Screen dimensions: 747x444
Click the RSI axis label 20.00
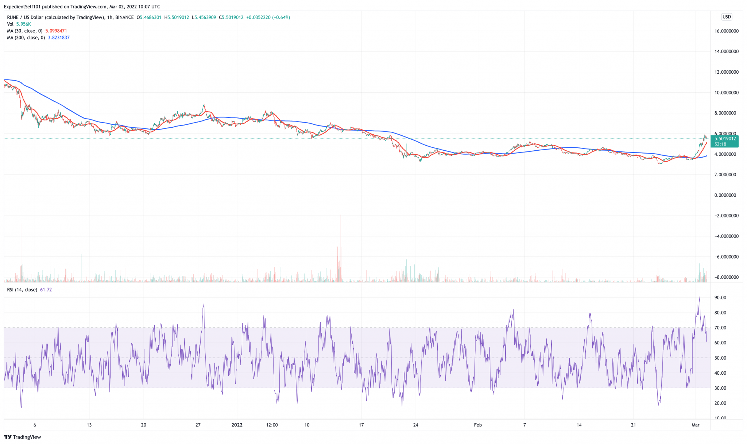[720, 403]
